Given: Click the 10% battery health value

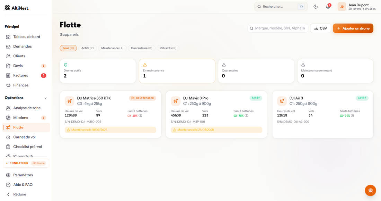Looking at the screenshot, I should click(135, 116).
